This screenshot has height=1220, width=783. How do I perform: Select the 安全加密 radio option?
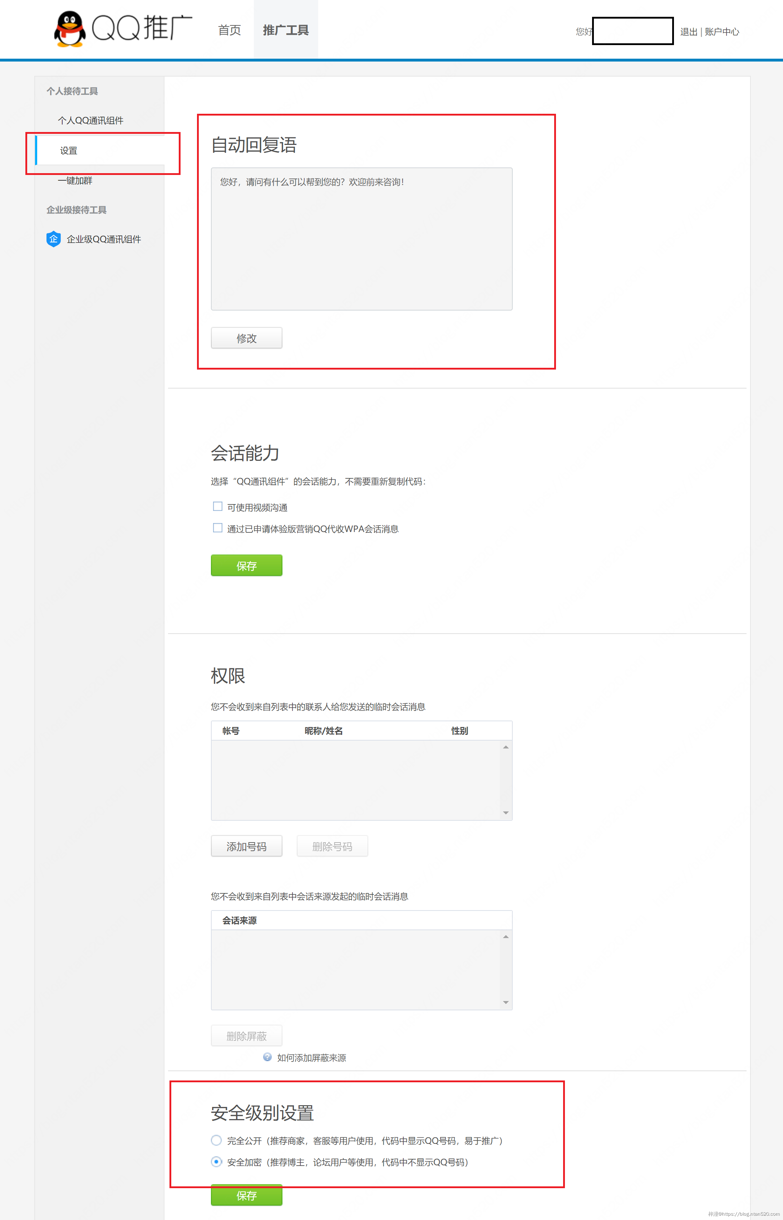click(x=217, y=1161)
